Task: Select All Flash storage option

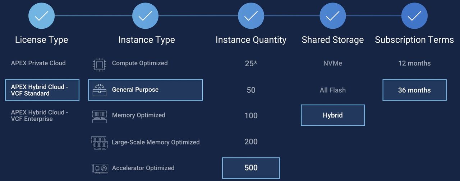Action: [333, 90]
